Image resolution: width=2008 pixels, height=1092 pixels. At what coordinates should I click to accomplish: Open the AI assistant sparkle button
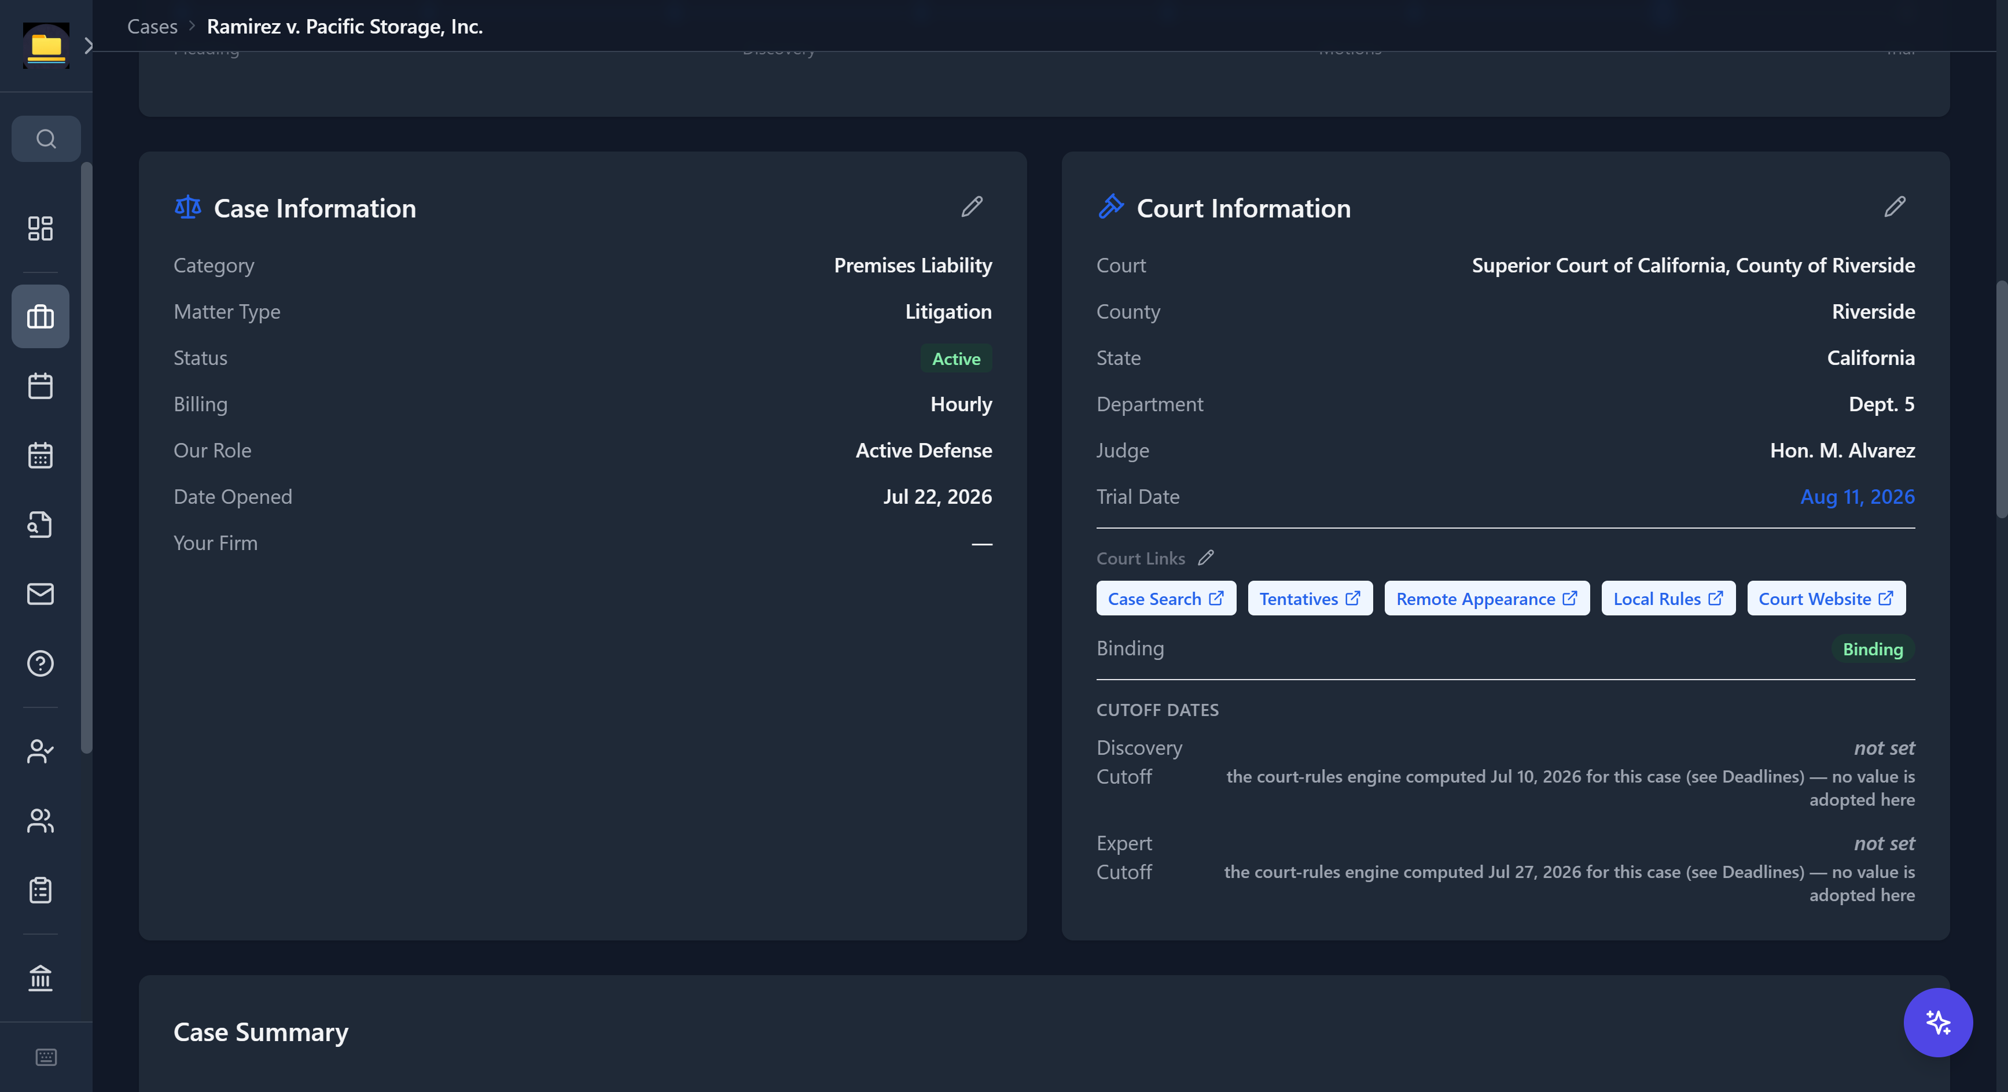(x=1938, y=1022)
